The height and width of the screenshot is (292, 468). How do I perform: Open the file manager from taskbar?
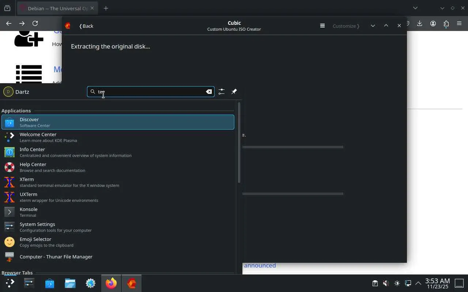coord(70,283)
